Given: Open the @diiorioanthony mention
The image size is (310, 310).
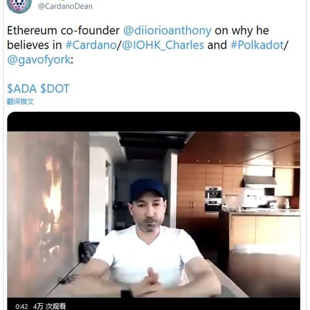Looking at the screenshot, I should (x=167, y=31).
